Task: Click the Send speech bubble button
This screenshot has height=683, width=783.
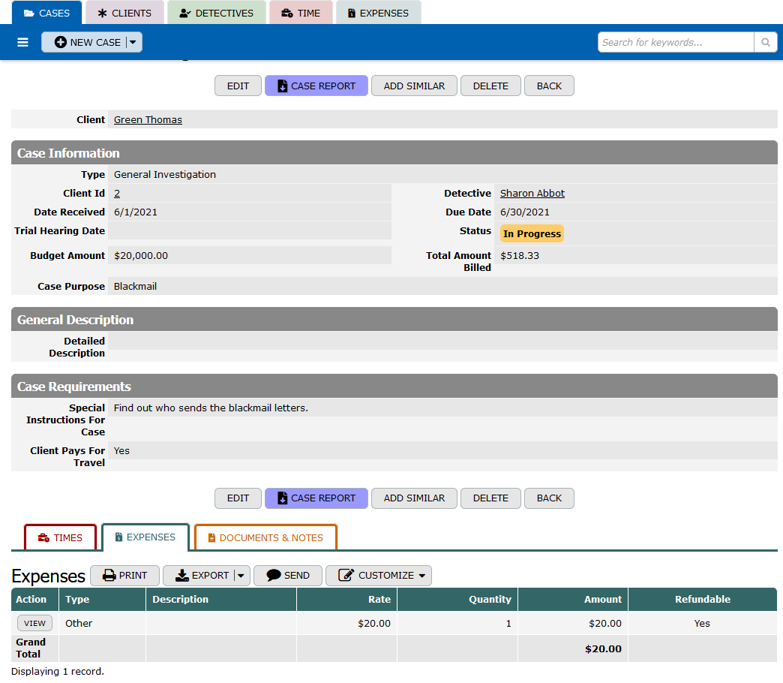Action: click(x=288, y=576)
